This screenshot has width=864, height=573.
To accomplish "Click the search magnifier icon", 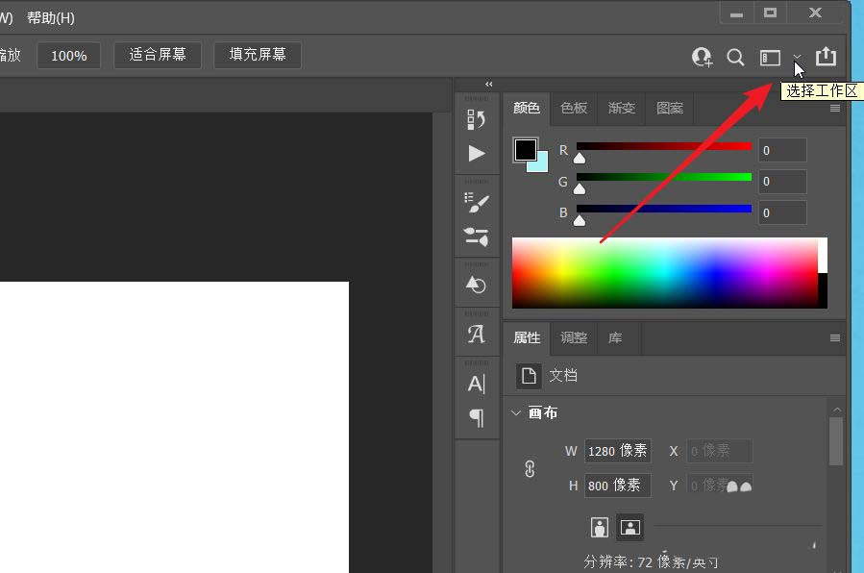I will [735, 58].
